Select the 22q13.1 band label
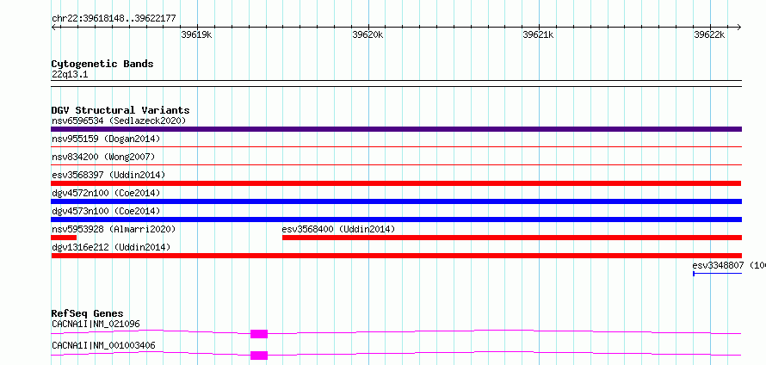 (x=70, y=74)
